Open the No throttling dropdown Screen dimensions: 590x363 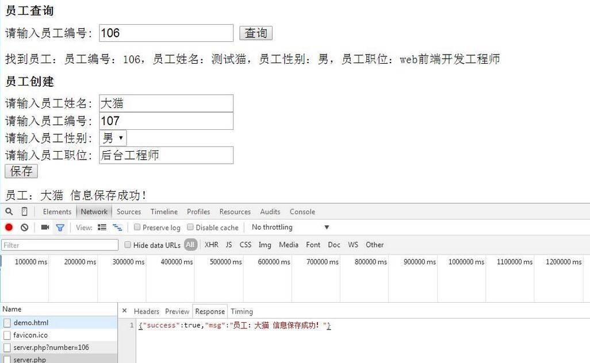point(290,227)
